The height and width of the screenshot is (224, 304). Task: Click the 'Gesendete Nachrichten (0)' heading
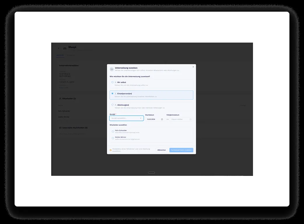point(75,128)
